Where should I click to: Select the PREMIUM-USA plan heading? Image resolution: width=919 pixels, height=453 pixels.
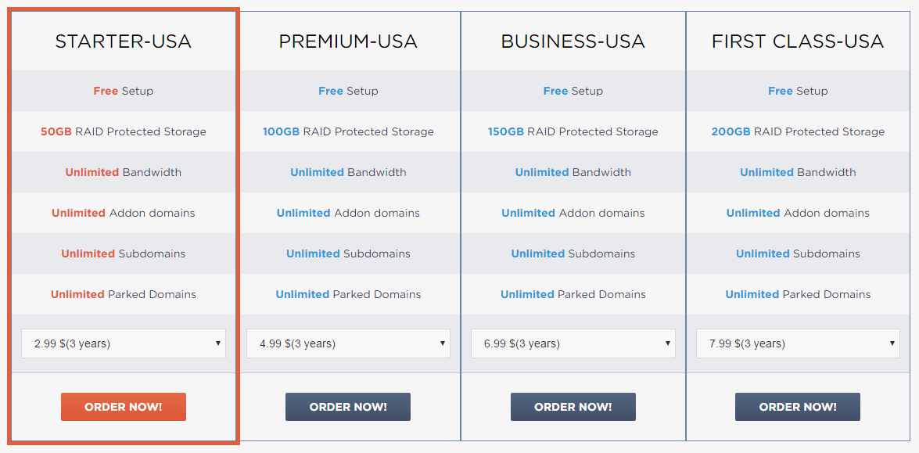click(348, 41)
